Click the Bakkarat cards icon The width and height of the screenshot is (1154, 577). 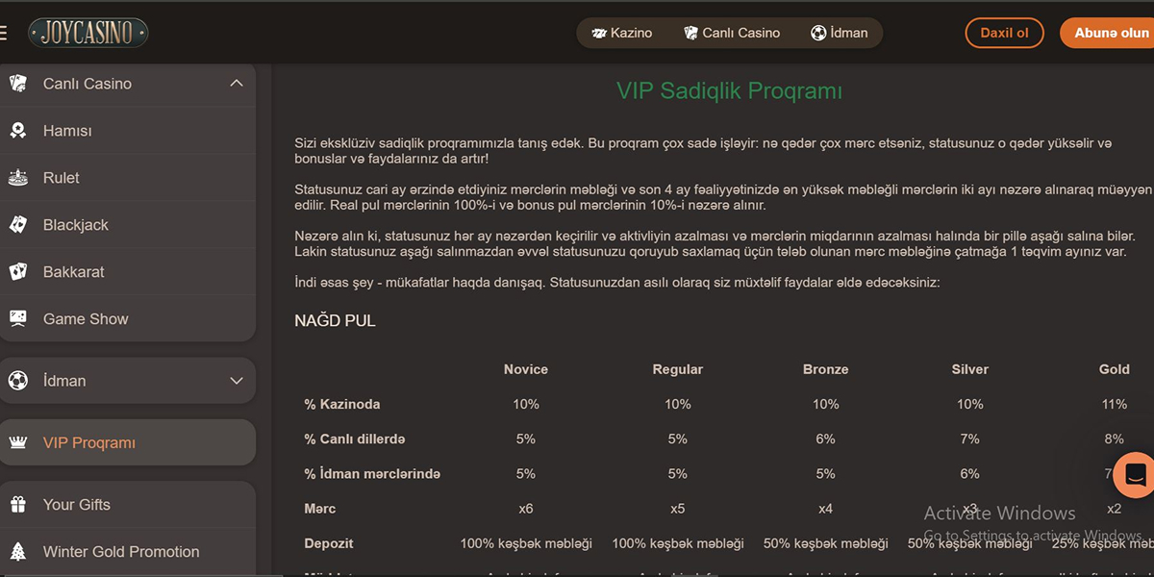(x=18, y=272)
